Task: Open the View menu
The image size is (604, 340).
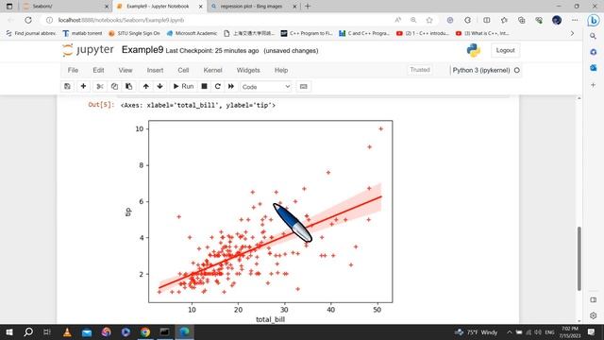Action: tap(126, 70)
